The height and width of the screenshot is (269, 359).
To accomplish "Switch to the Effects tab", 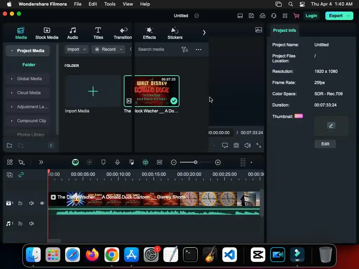I will [x=149, y=33].
